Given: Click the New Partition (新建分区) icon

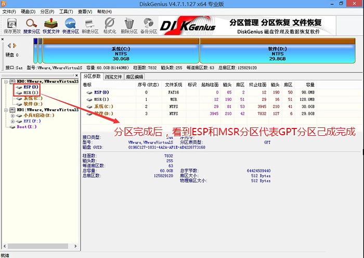Looking at the screenshot, I should point(90,25).
